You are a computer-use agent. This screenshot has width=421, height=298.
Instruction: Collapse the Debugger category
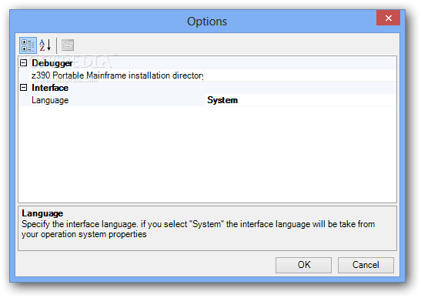(x=24, y=63)
